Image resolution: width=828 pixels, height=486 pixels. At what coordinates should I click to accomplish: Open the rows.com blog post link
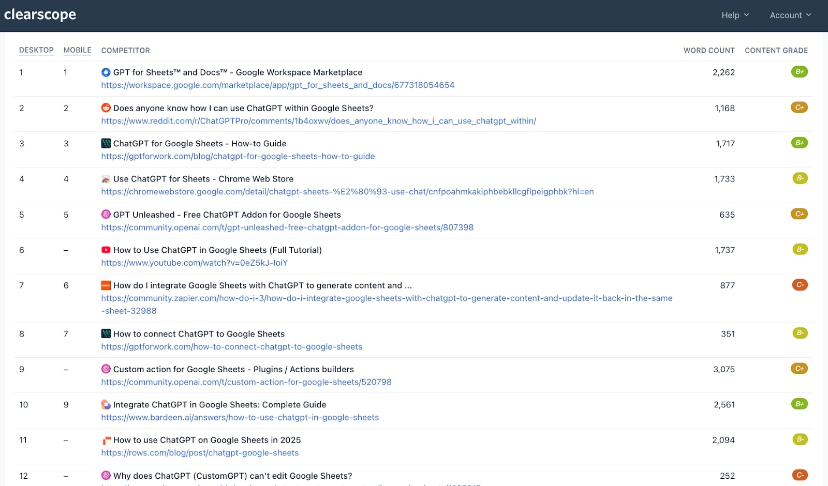pyautogui.click(x=200, y=453)
